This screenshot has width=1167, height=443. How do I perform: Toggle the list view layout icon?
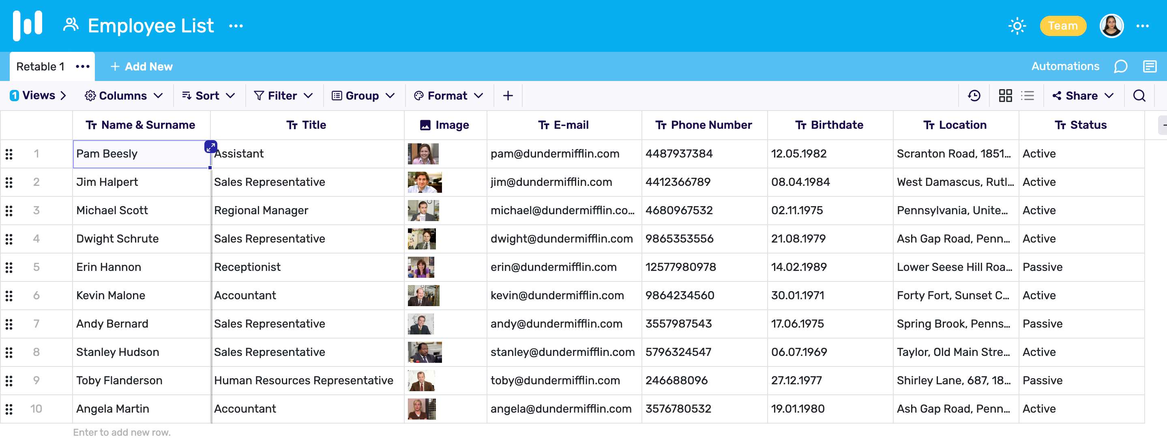(x=1029, y=97)
